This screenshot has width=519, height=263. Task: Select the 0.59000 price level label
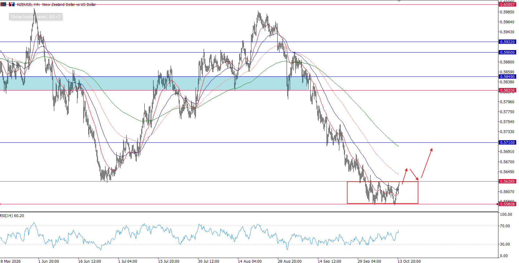point(507,53)
